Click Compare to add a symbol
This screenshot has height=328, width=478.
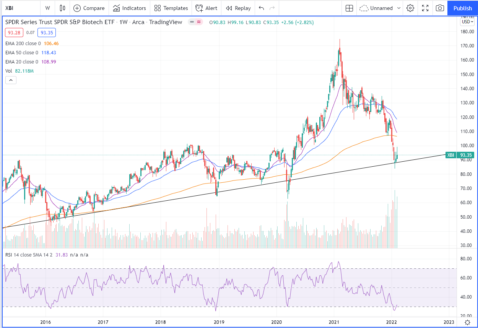coord(89,8)
